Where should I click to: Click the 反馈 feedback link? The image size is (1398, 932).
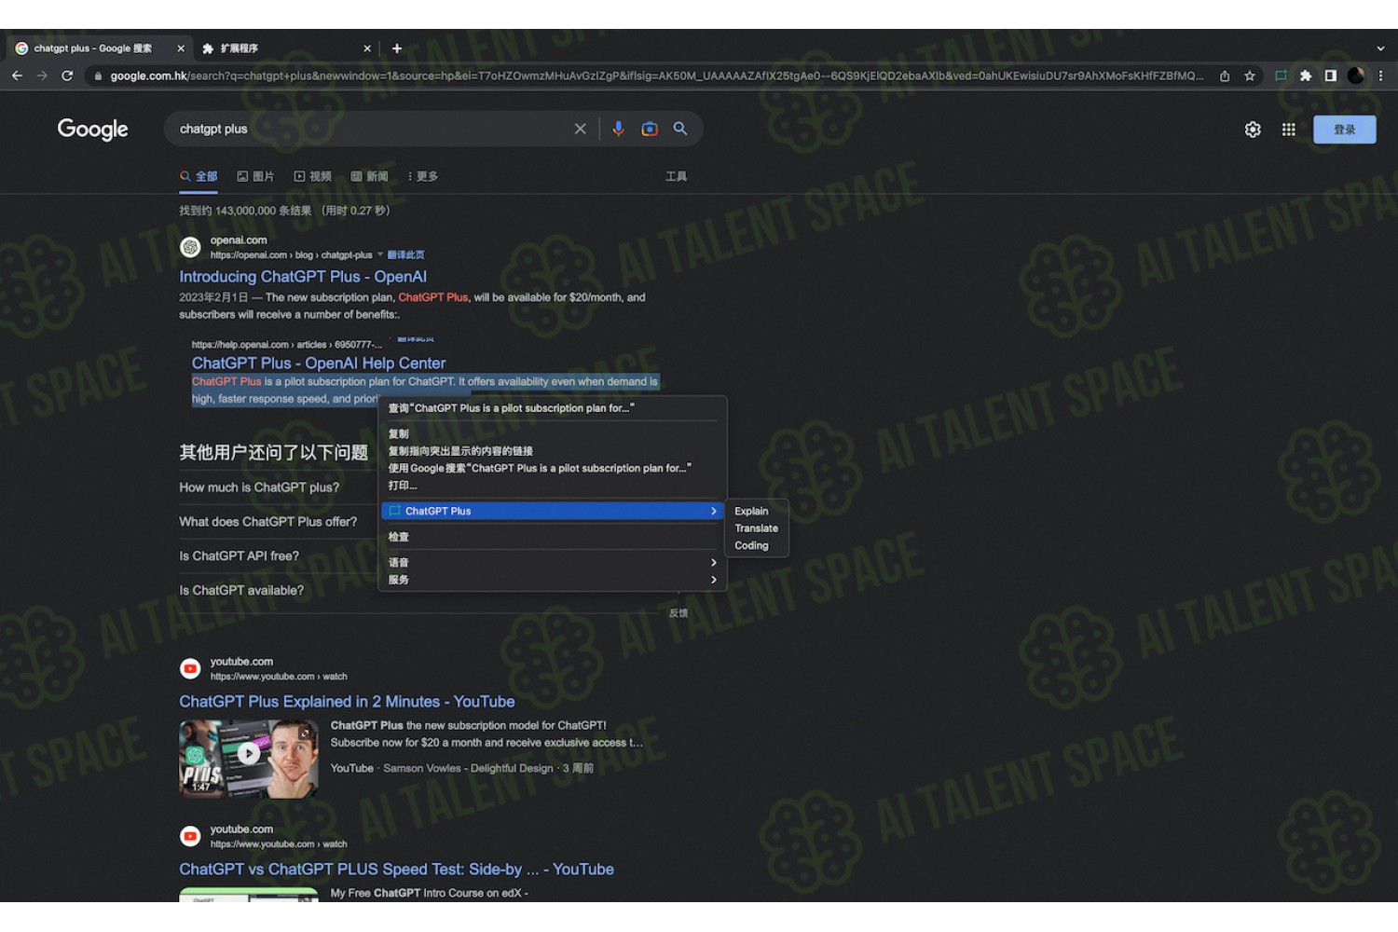coord(678,613)
